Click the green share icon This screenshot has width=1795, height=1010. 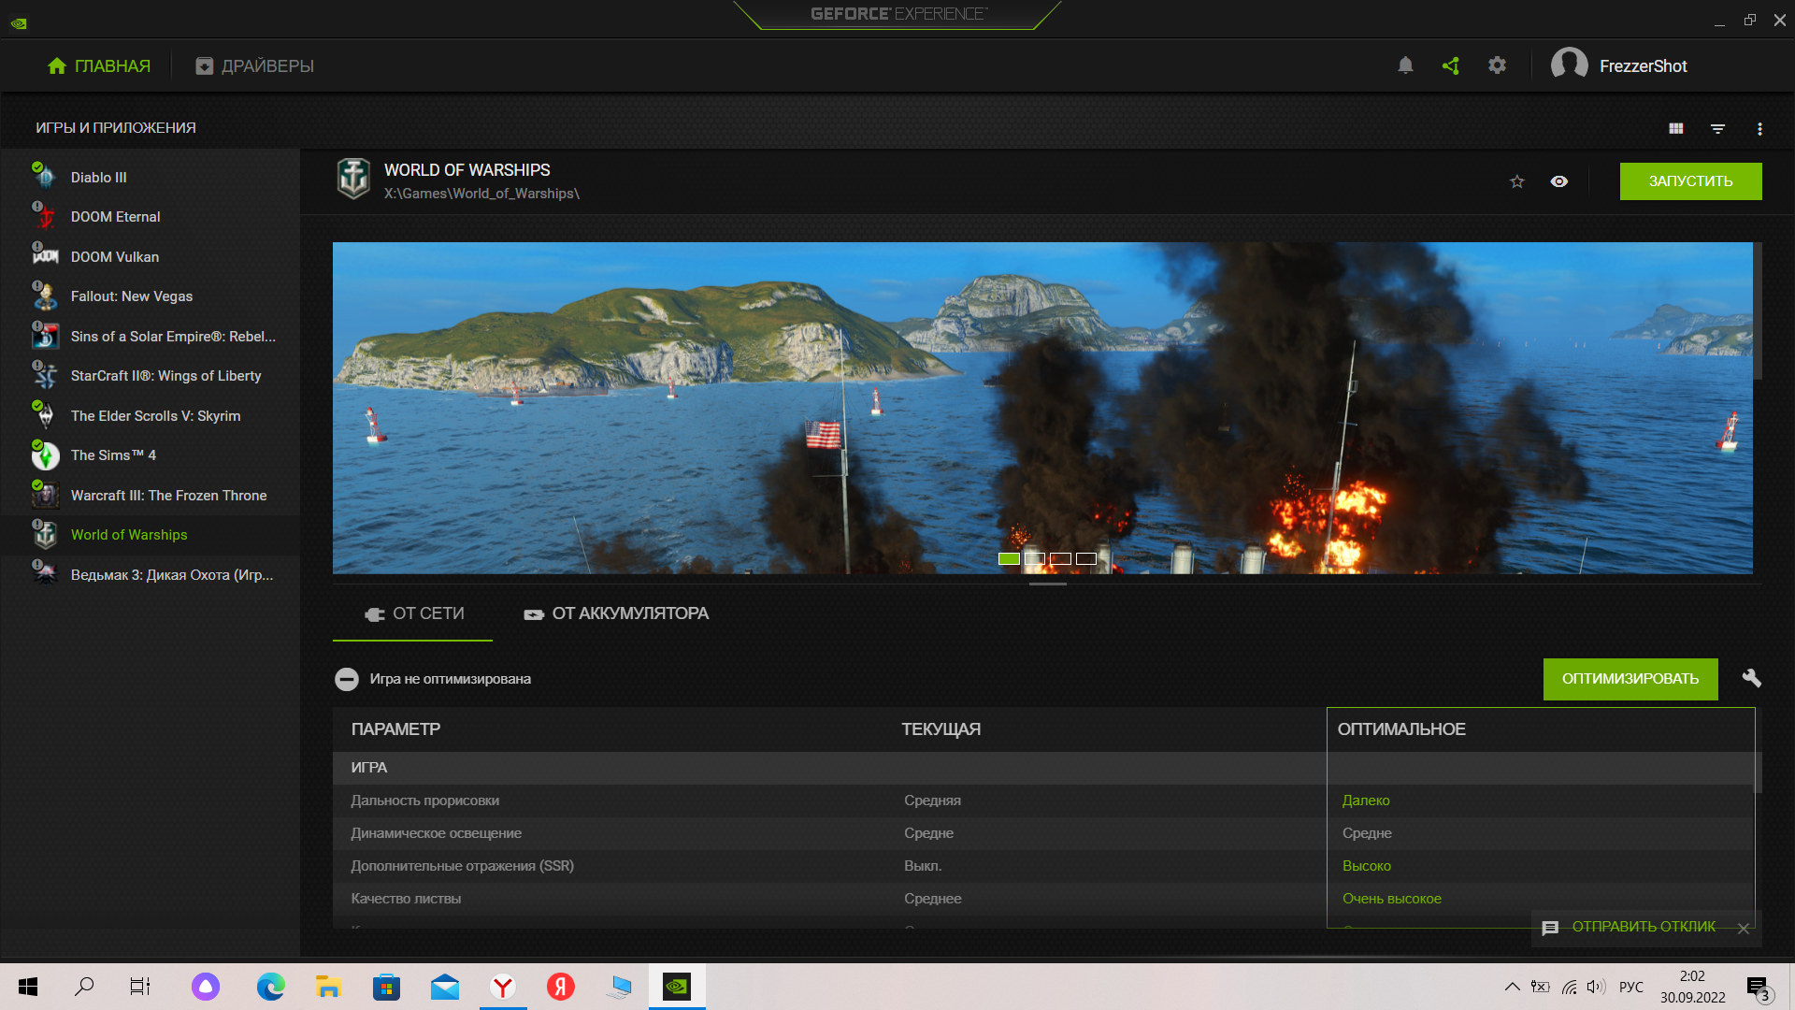click(1451, 65)
